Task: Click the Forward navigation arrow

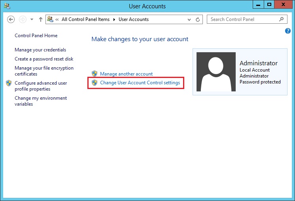Action: (23, 19)
